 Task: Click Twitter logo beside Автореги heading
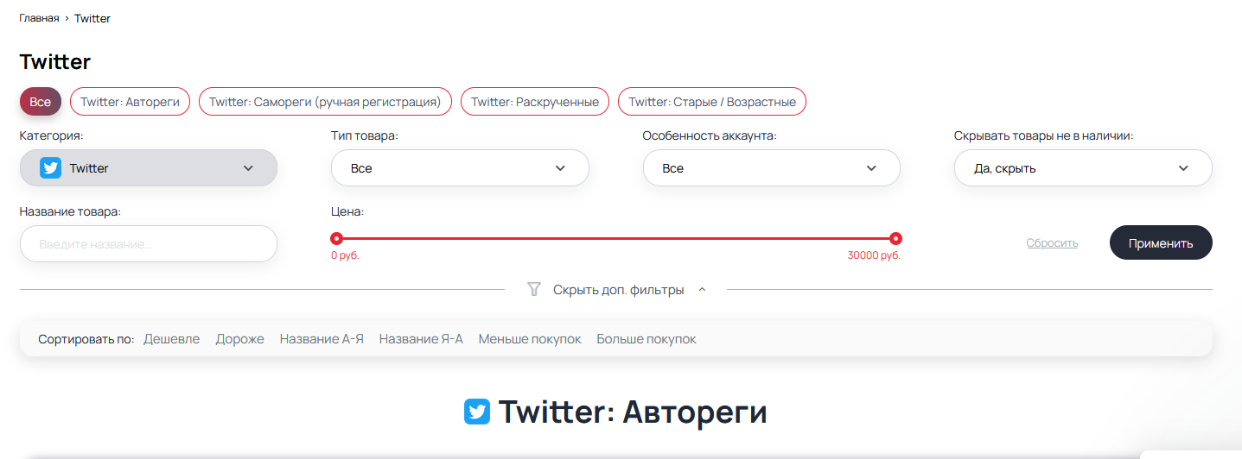pyautogui.click(x=477, y=412)
